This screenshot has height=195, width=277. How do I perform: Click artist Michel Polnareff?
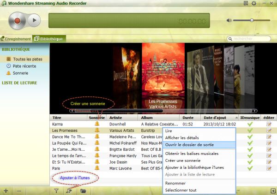tap(123, 143)
